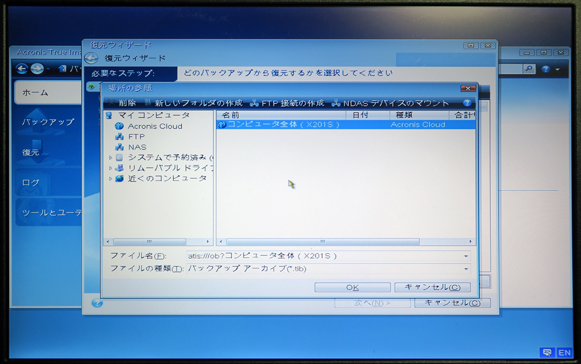Click the search magnifier in Acronis window
The image size is (581, 364).
coord(529,69)
